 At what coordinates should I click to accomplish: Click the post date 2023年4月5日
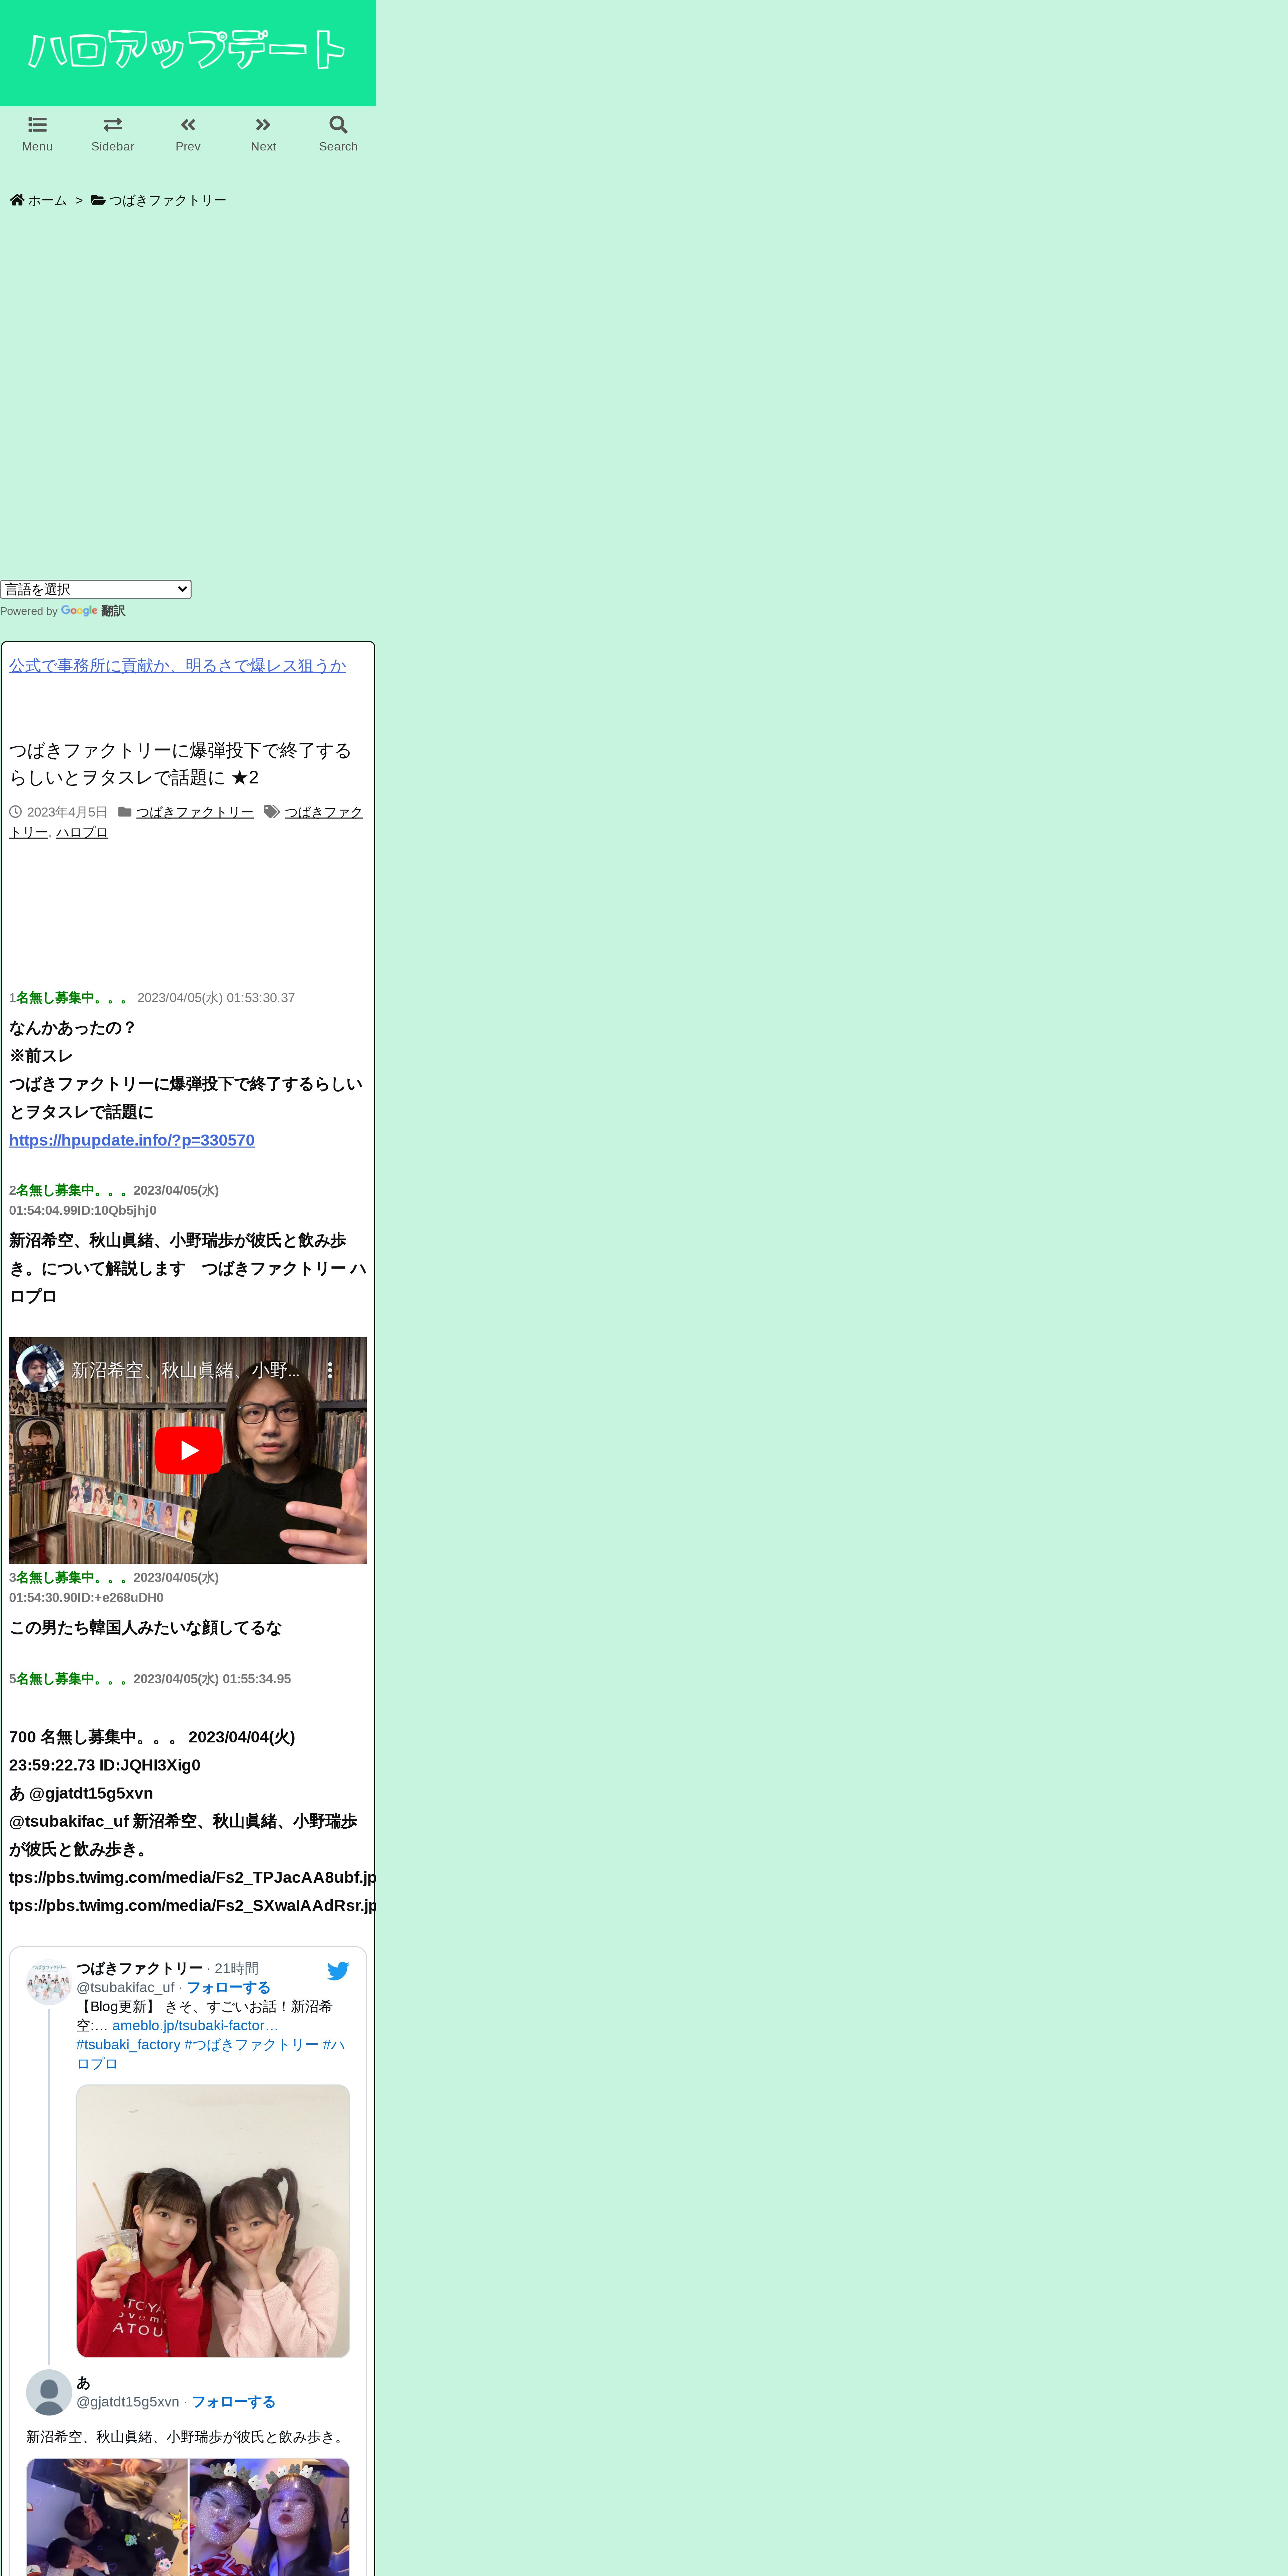[67, 812]
